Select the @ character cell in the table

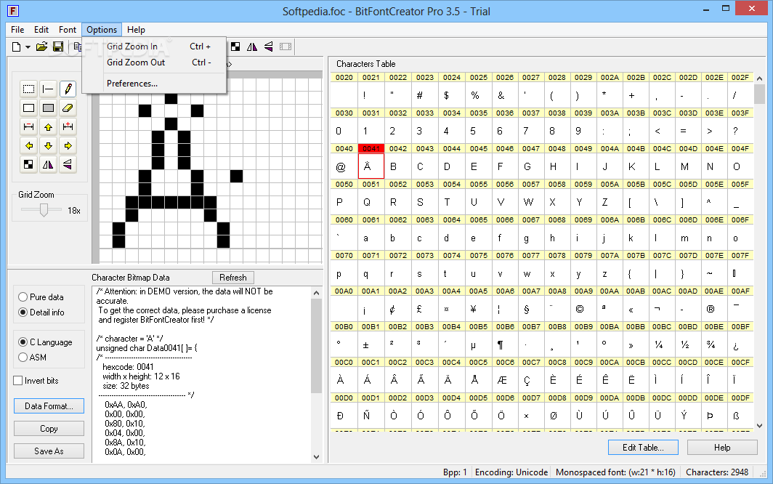(344, 166)
